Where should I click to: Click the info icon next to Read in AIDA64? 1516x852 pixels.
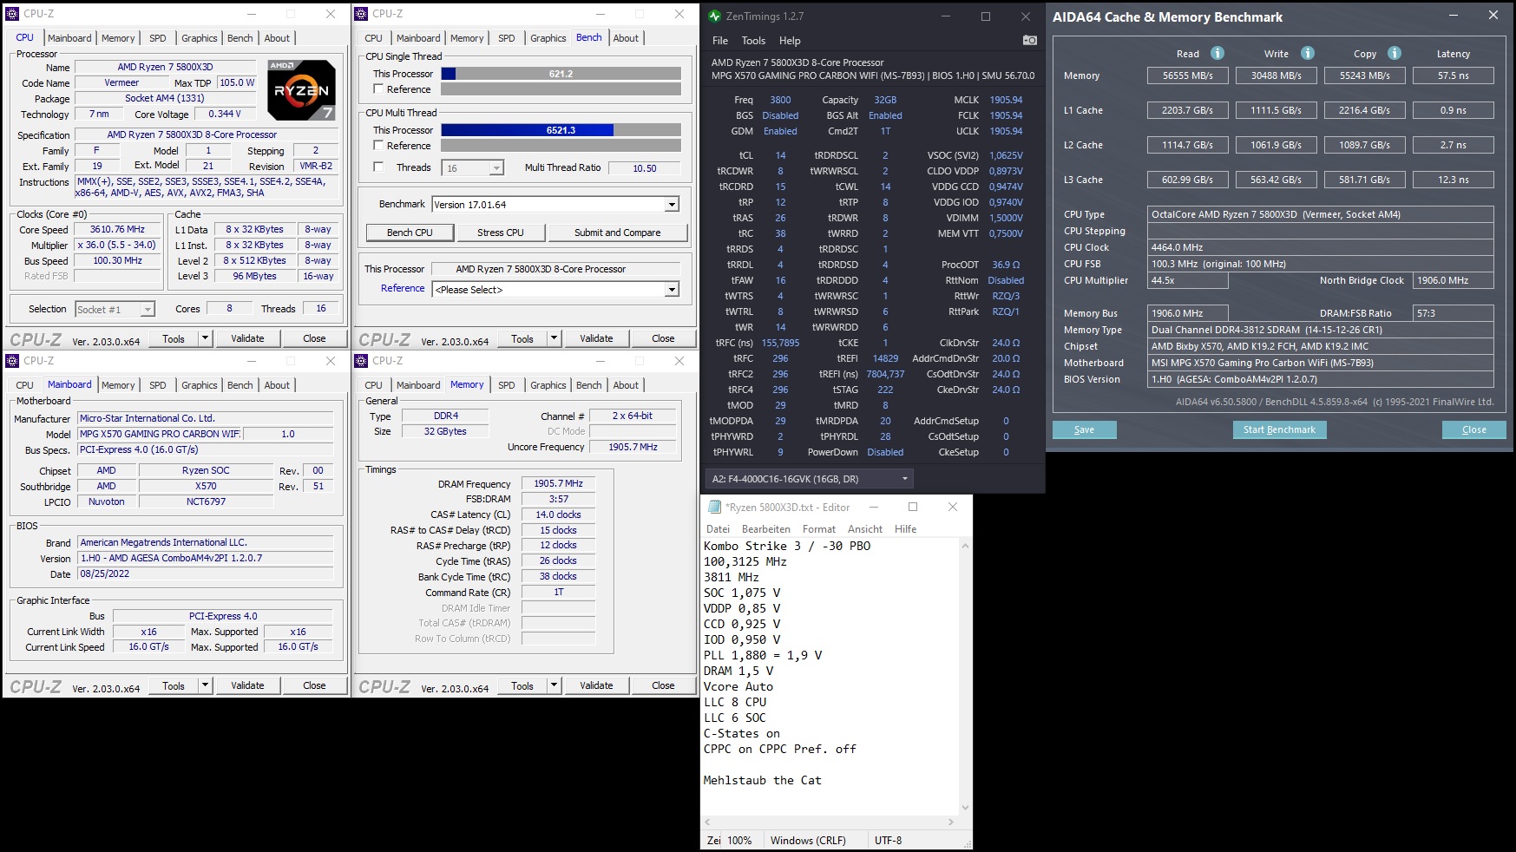1217,53
